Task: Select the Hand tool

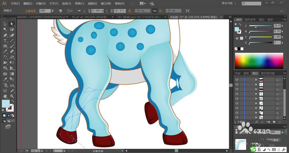Action: [x=5, y=96]
